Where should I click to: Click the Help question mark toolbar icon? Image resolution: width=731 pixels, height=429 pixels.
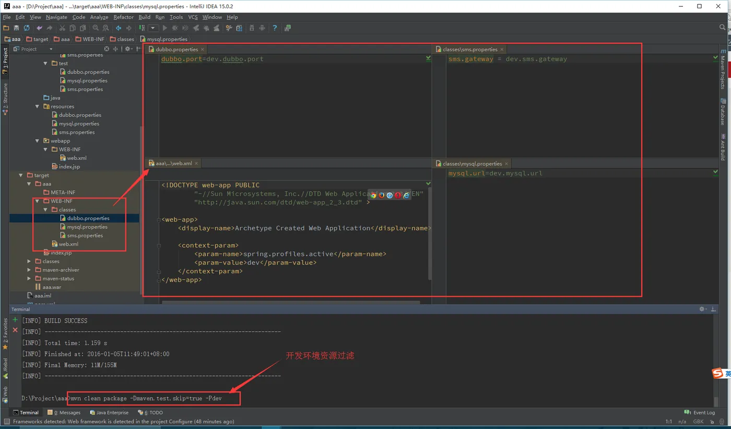tap(275, 28)
